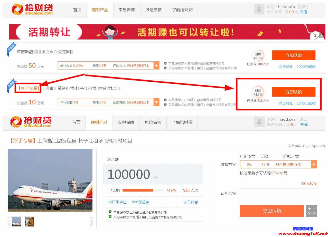The image size is (328, 237).
Task: Click the next thumbnail arrow
Action: (91, 222)
